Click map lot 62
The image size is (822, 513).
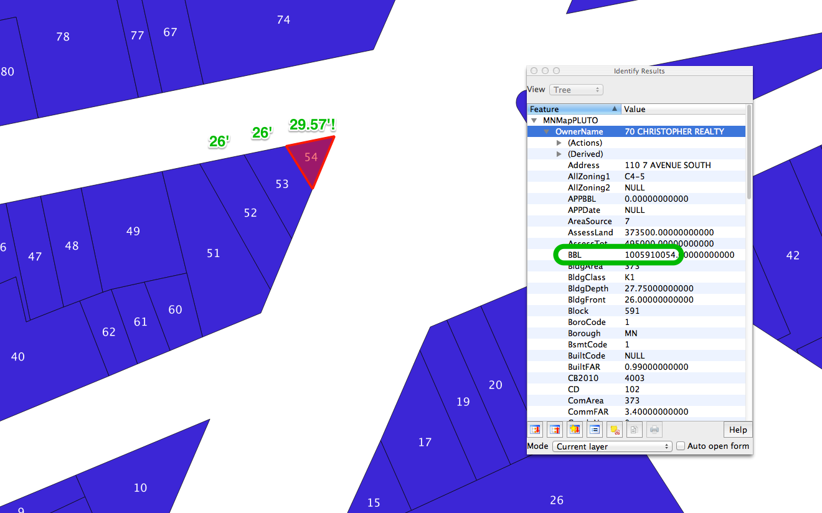coord(109,332)
